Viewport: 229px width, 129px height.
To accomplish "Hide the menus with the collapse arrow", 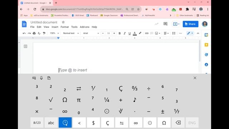I will tap(198, 33).
